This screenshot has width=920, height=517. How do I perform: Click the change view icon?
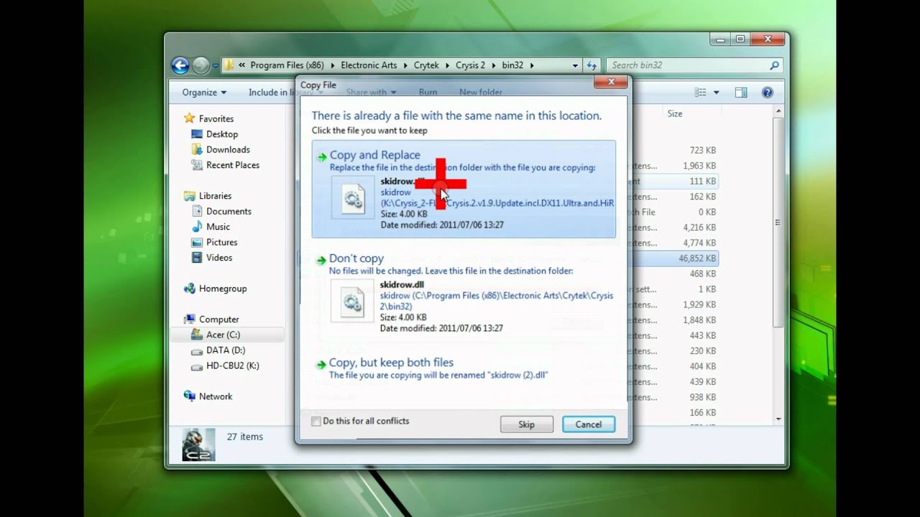(x=701, y=92)
